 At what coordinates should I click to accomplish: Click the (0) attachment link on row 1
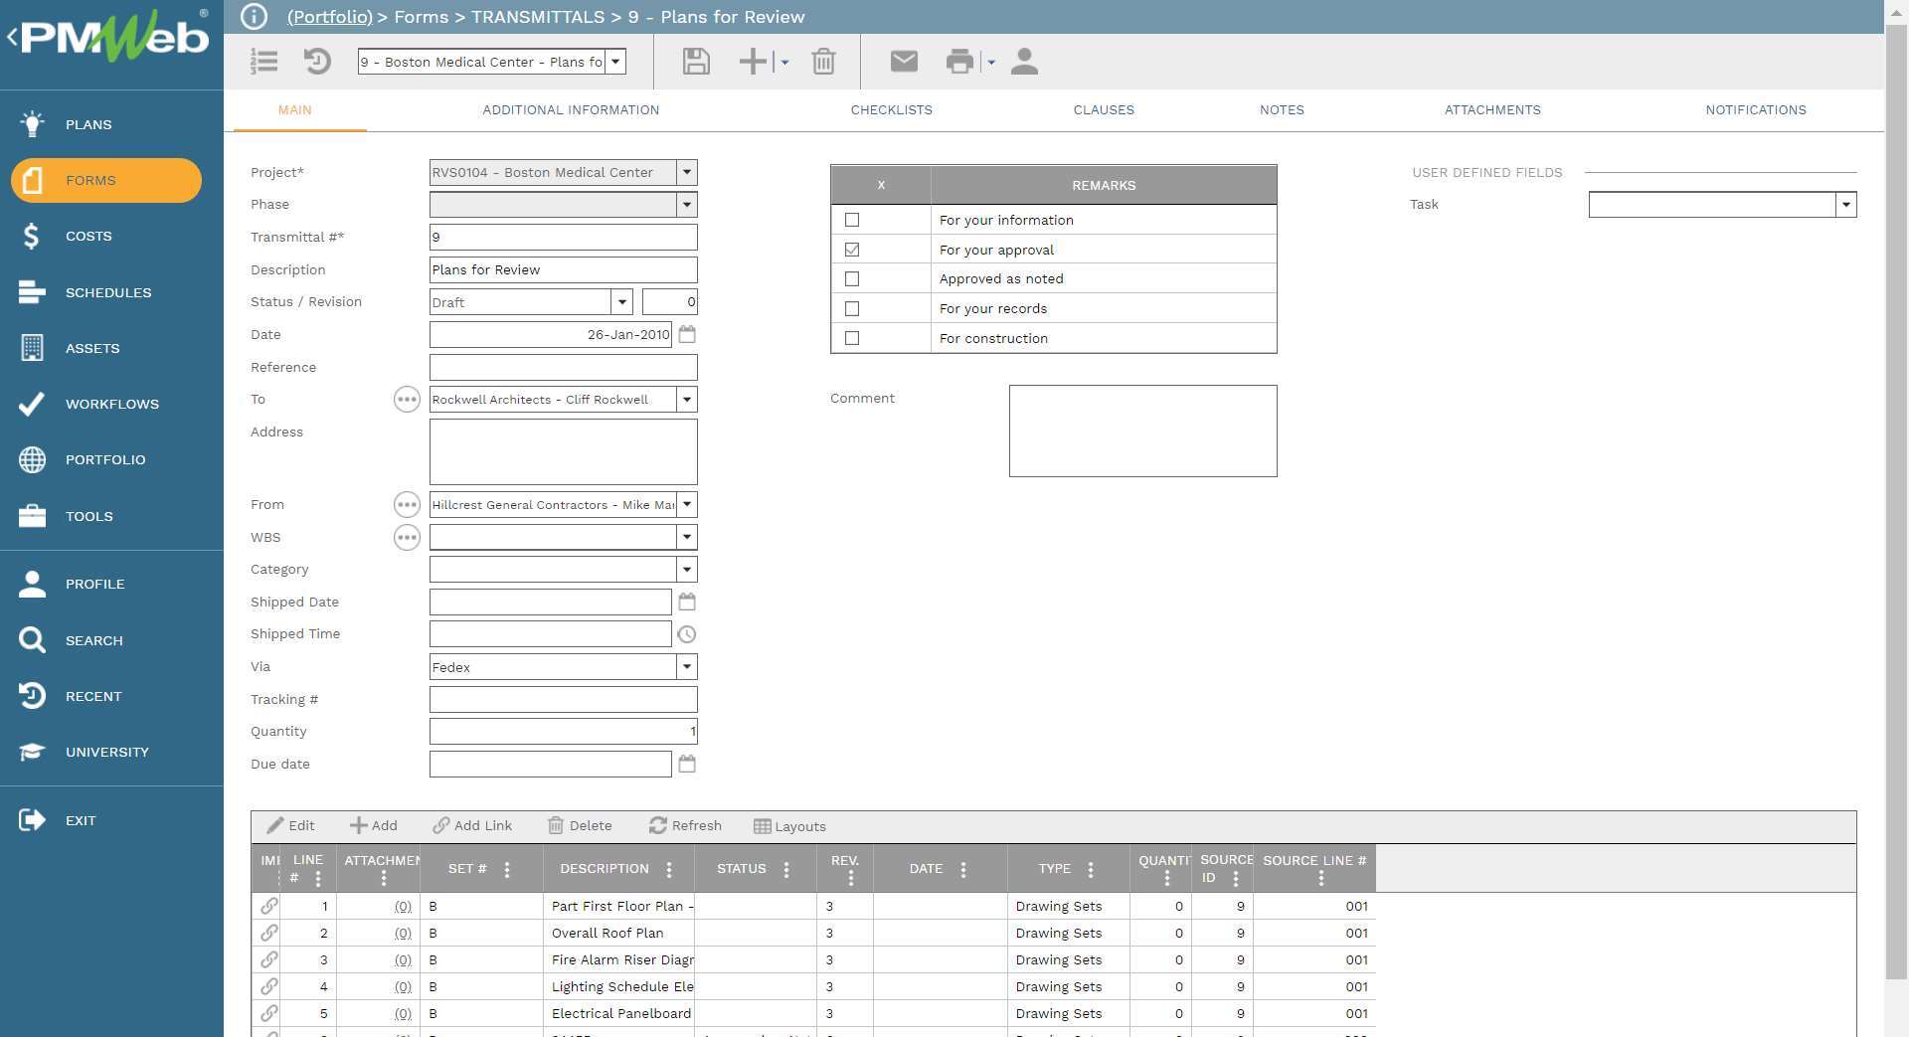(403, 907)
